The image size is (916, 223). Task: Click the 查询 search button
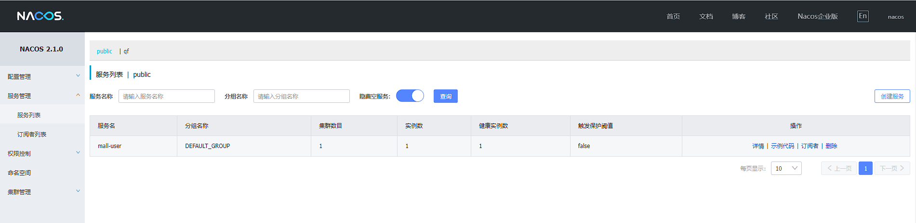click(446, 96)
